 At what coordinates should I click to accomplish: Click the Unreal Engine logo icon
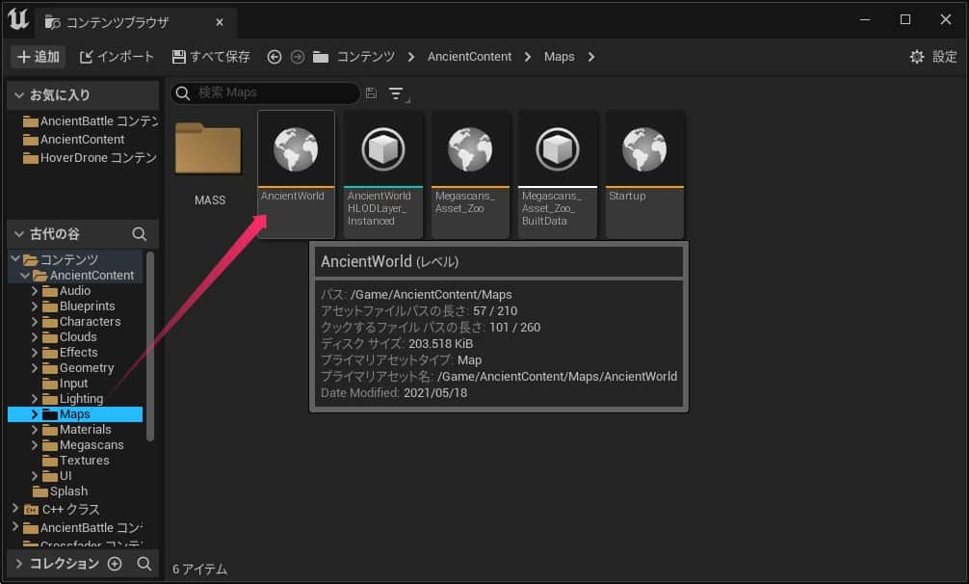click(x=18, y=18)
